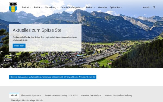Click the Kandersteg coat of arms logo
Screen dimensions: 163x102
pos(13,7)
